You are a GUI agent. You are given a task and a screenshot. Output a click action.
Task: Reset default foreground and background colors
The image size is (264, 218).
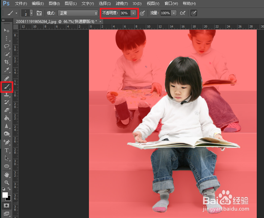point(4,189)
